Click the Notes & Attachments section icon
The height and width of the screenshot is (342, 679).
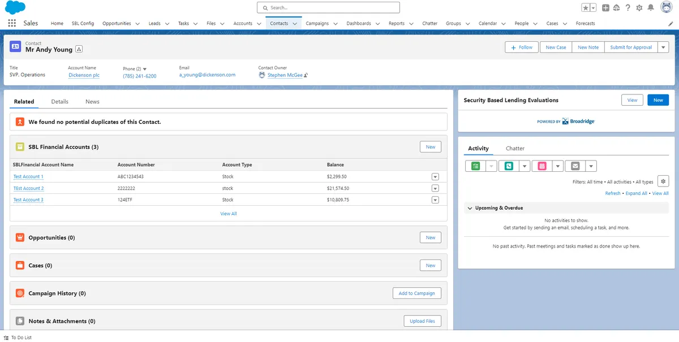(x=20, y=321)
